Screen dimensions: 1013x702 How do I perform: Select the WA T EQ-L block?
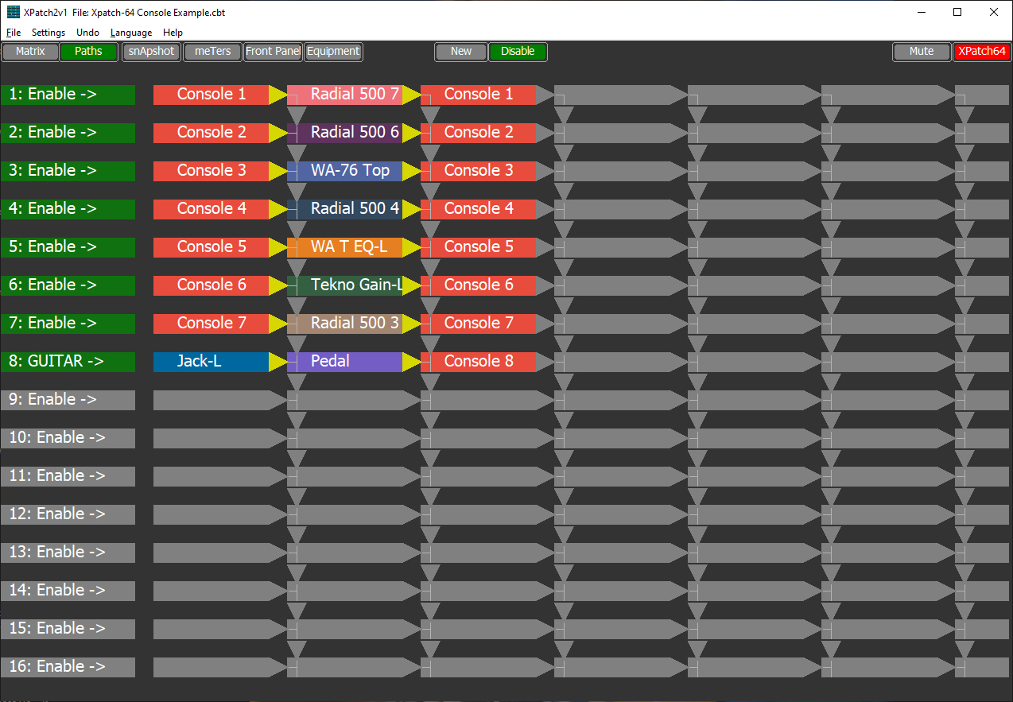point(345,247)
